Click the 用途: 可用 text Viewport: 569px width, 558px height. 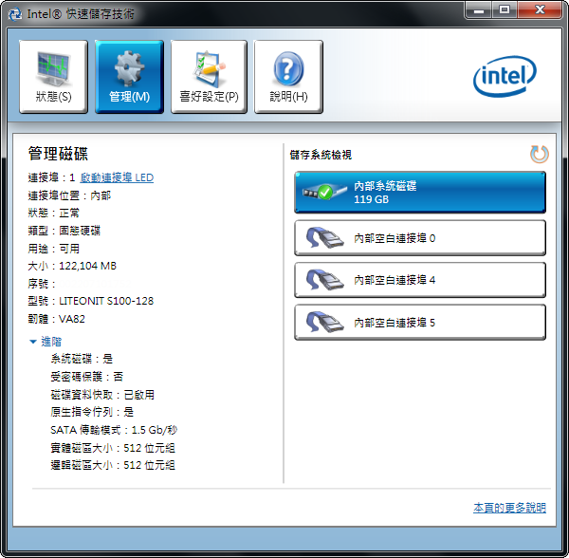coord(54,249)
